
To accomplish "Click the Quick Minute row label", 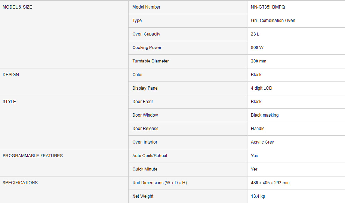I will point(145,169).
